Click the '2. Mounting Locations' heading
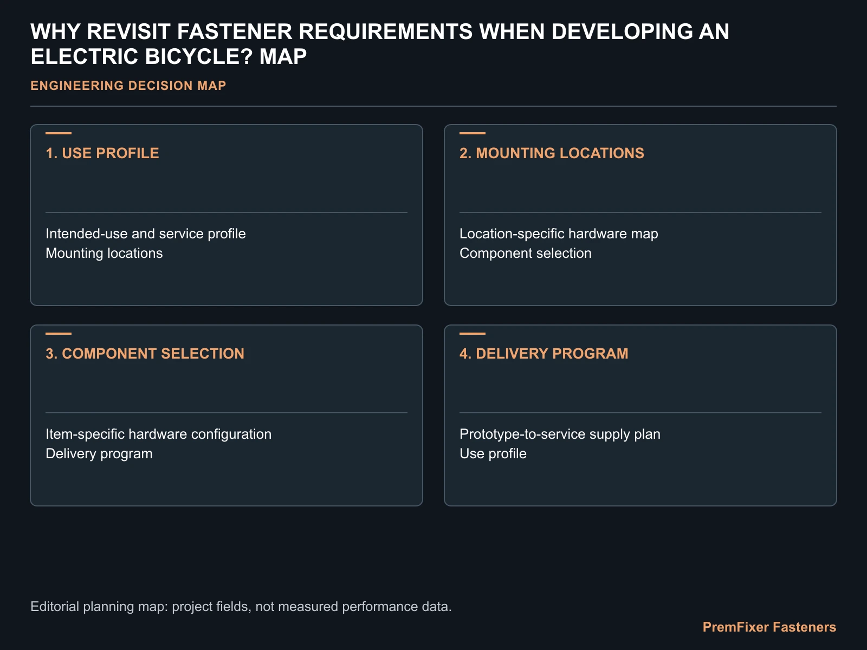The image size is (867, 650). pos(552,153)
